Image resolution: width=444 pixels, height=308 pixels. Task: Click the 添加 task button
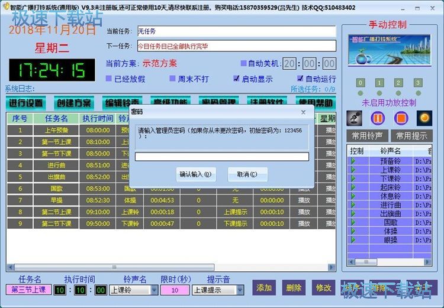point(264,288)
